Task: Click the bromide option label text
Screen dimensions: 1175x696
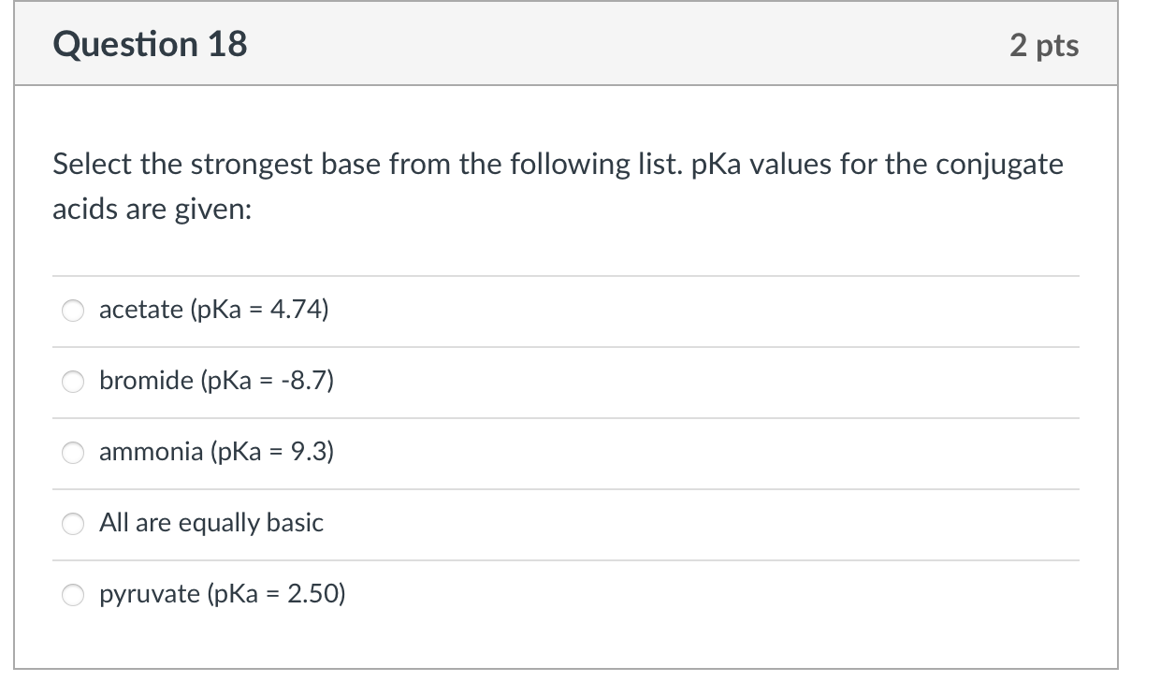Action: 218,381
